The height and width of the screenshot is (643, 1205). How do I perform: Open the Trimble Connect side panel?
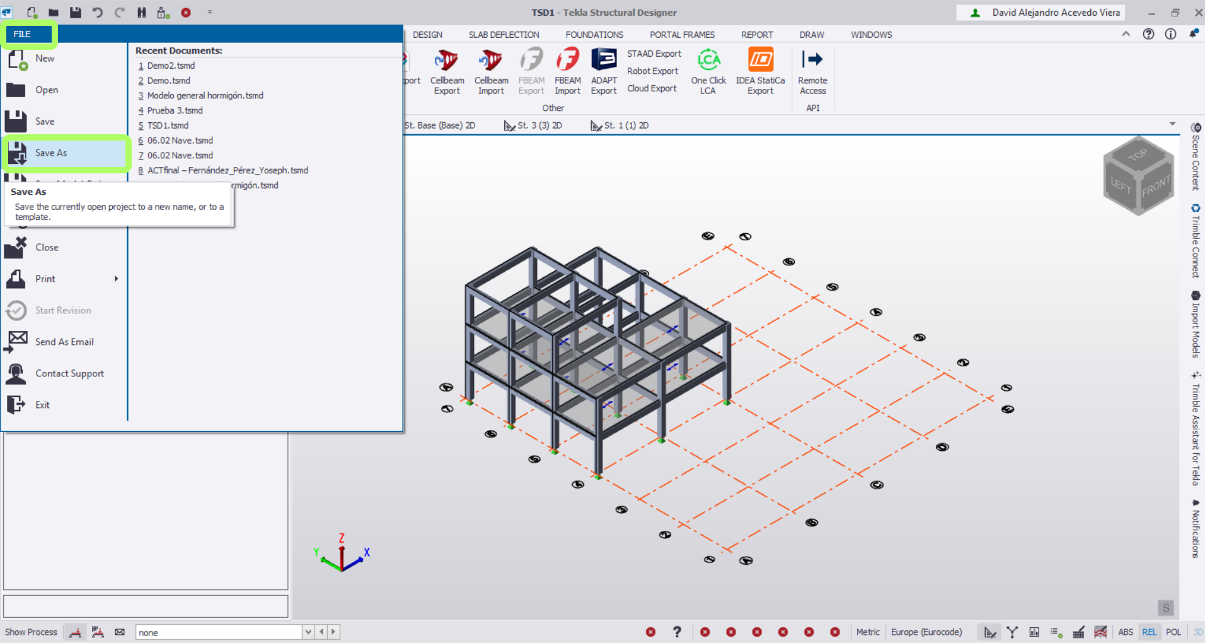1196,241
